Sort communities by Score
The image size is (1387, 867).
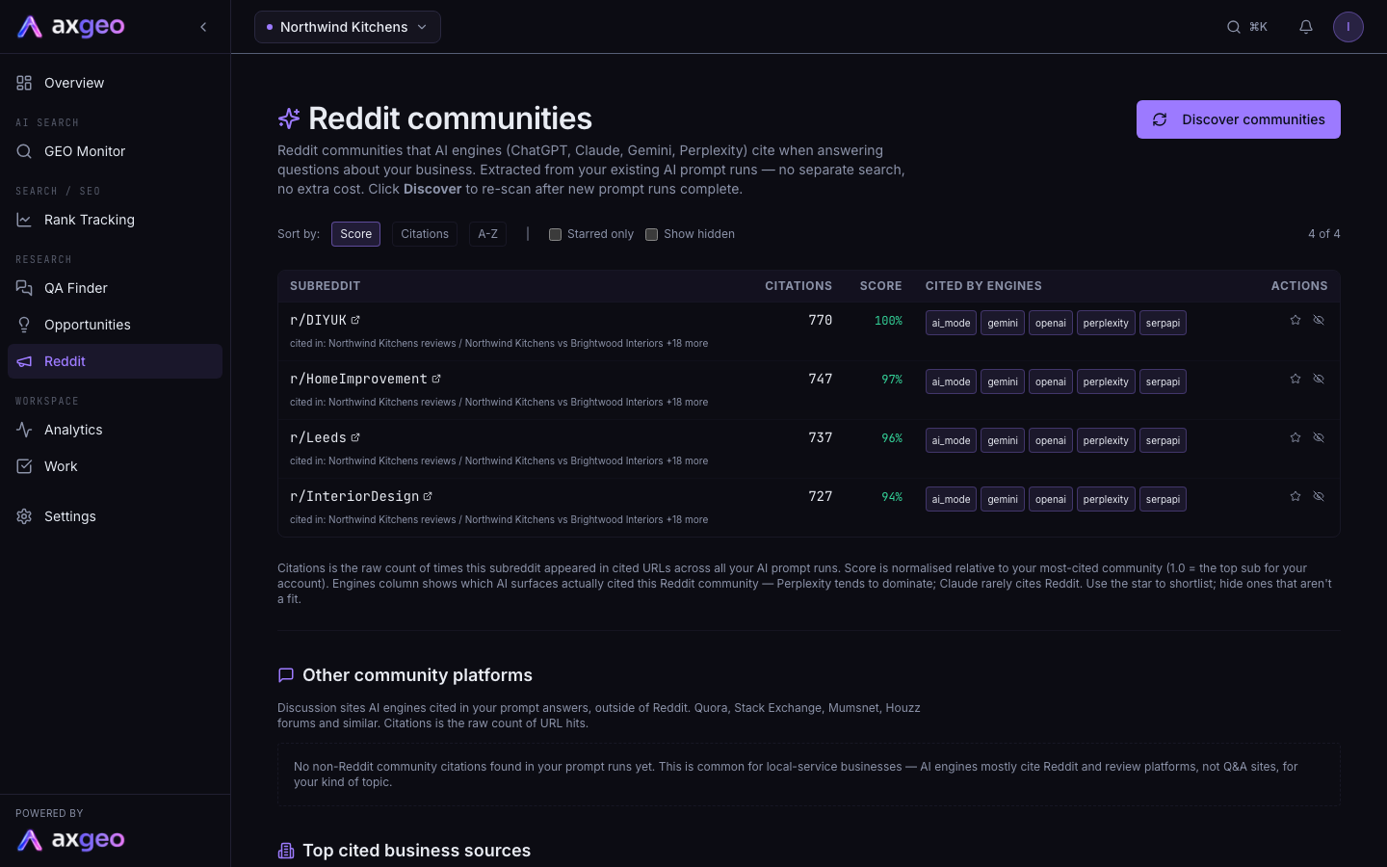355,234
